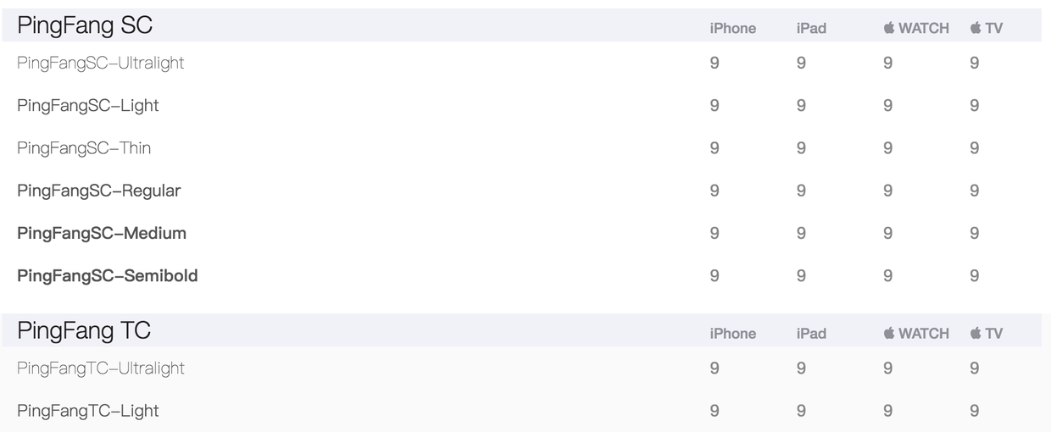Click the Apple Watch logo in PingFang TC header

click(889, 333)
